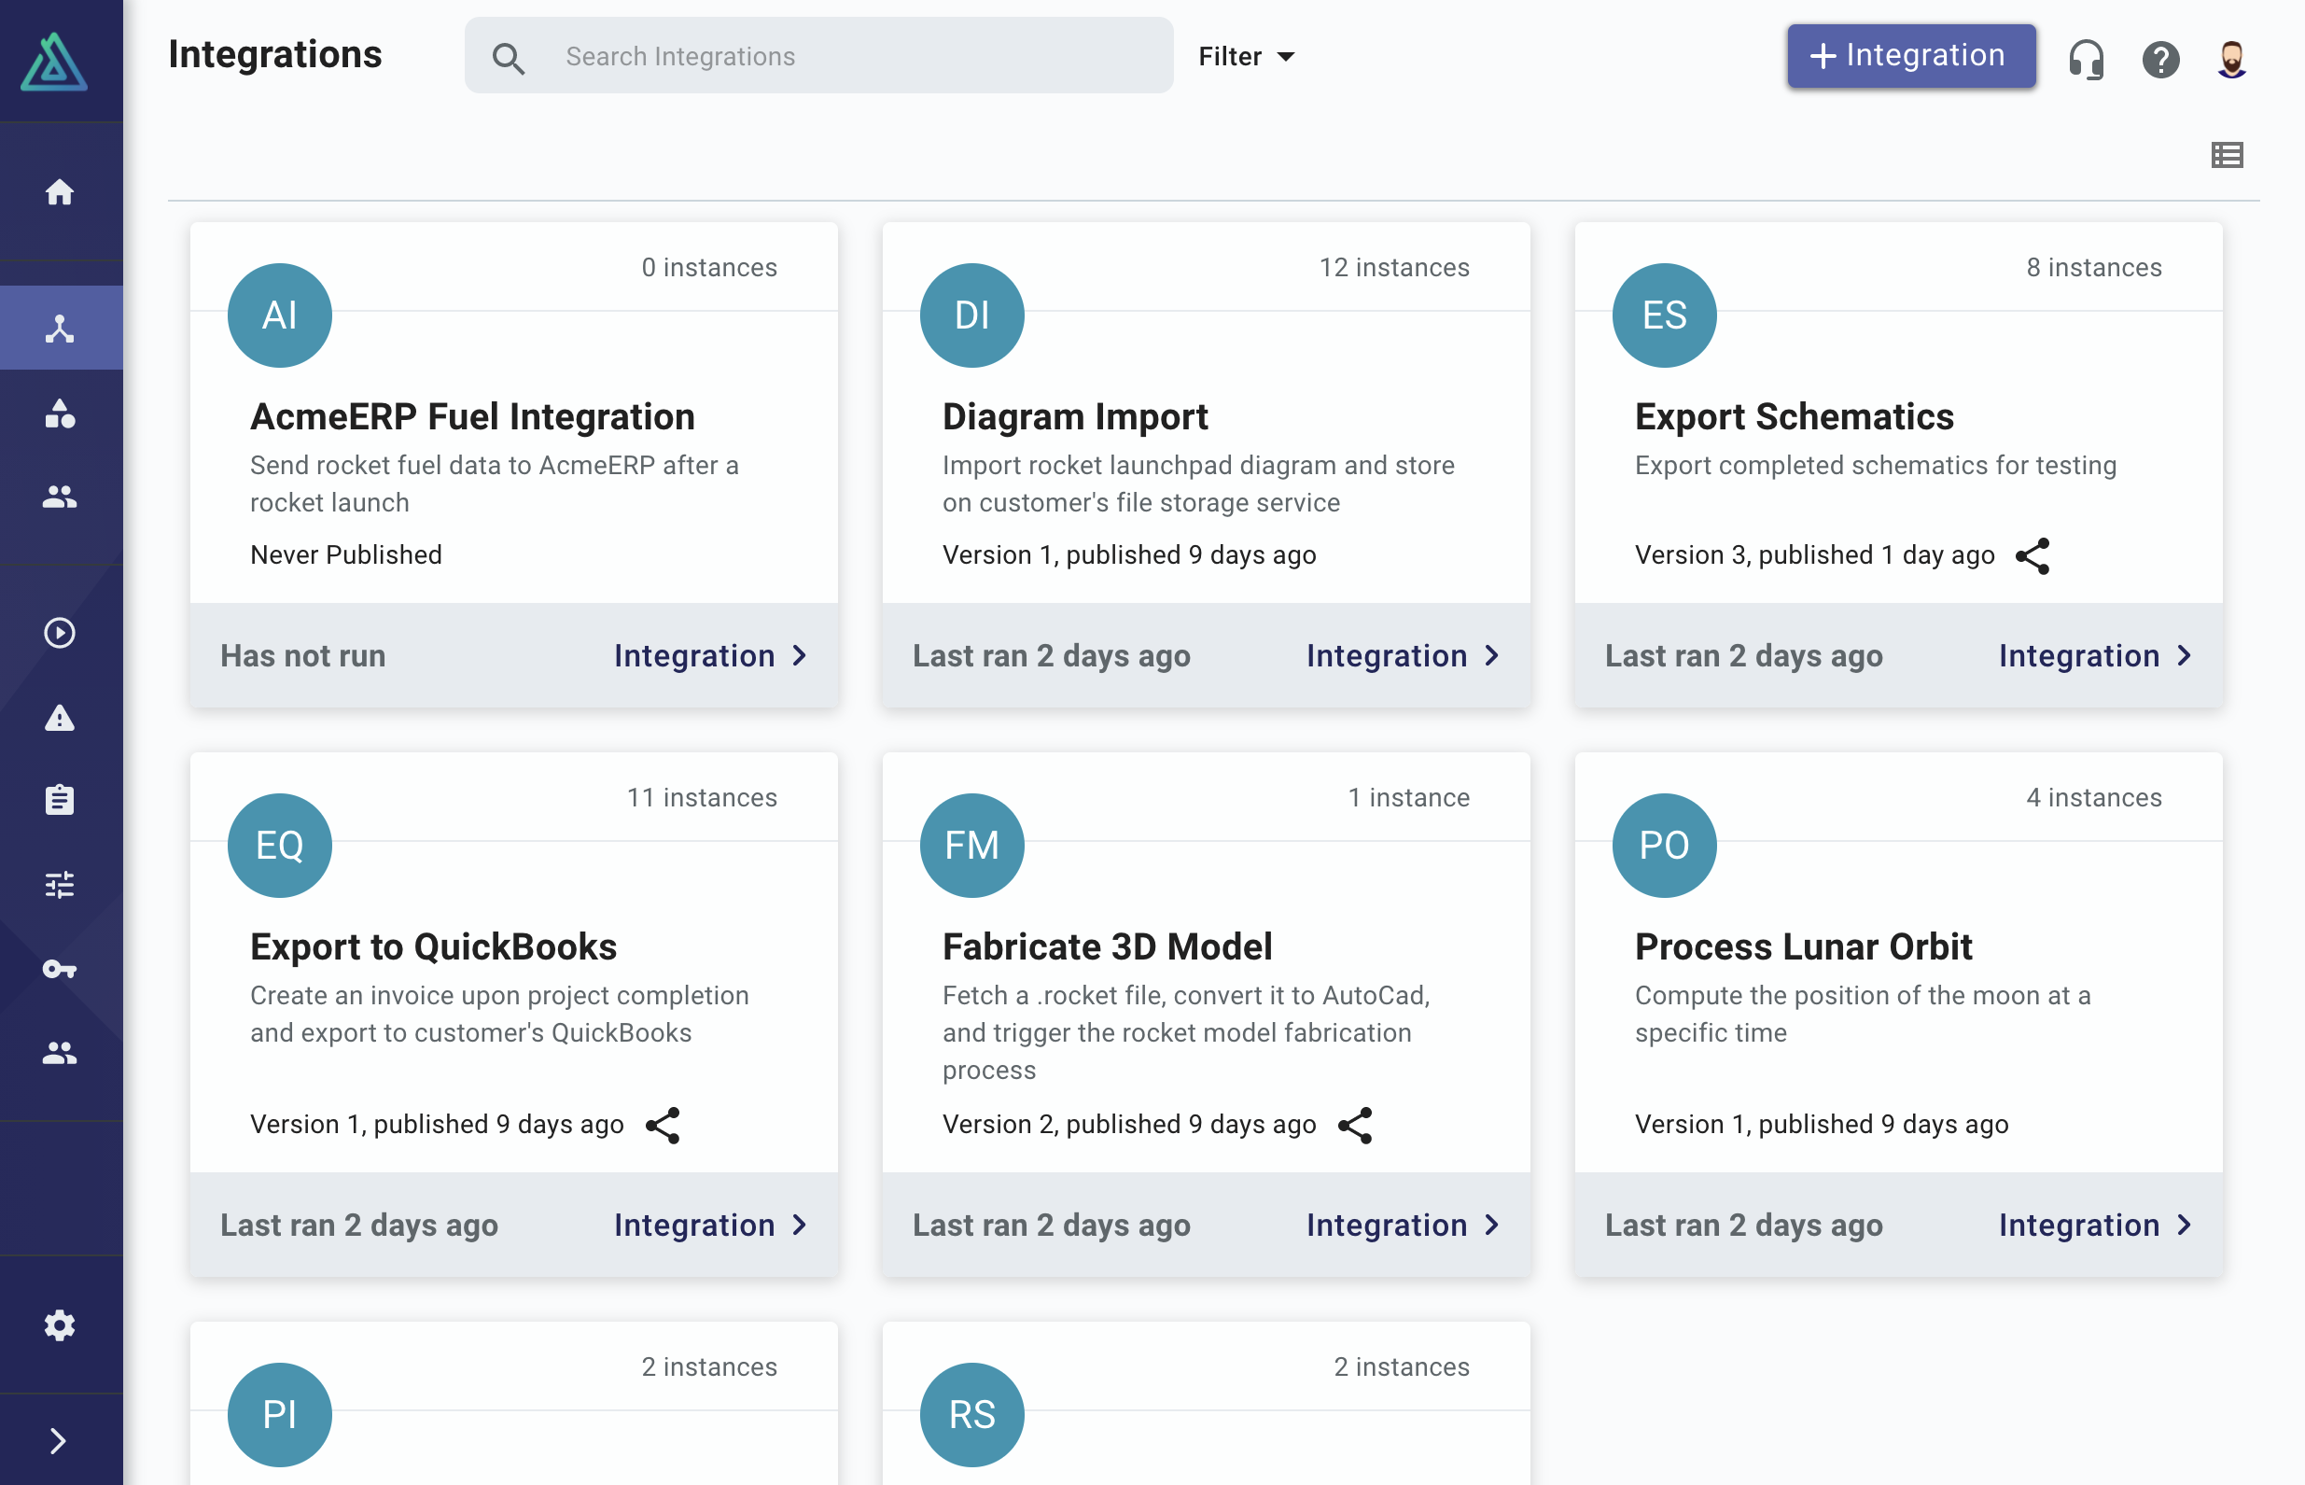
Task: Navigate to the Home dashboard icon
Action: 61,192
